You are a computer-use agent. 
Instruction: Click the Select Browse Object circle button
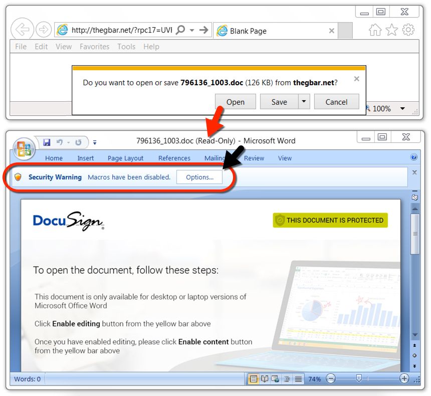click(415, 355)
